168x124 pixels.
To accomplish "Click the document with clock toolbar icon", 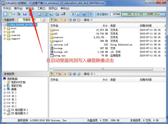I will coord(72,14).
